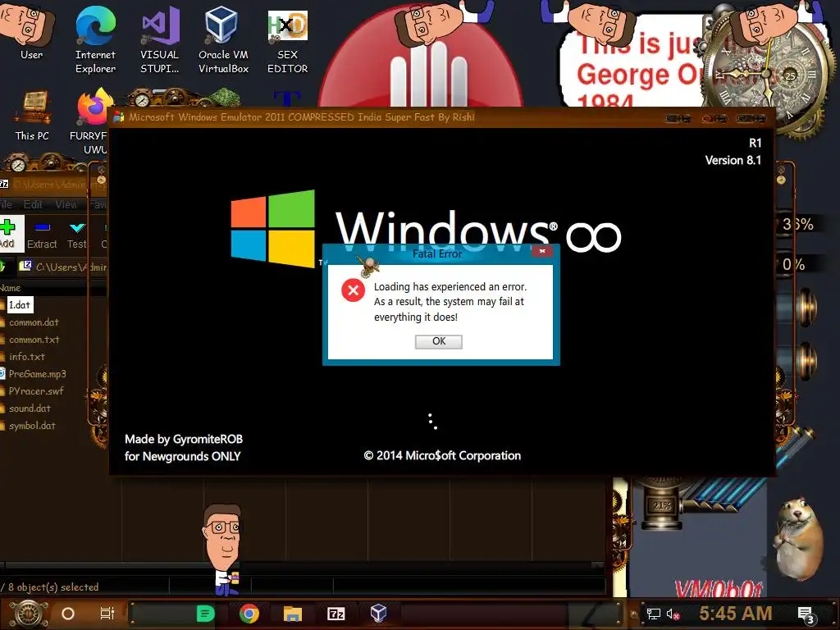The width and height of the screenshot is (840, 630).
Task: Click the 5:45 AM taskbar clock
Action: [x=735, y=614]
